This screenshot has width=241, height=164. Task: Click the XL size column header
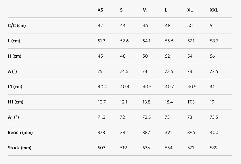click(190, 10)
